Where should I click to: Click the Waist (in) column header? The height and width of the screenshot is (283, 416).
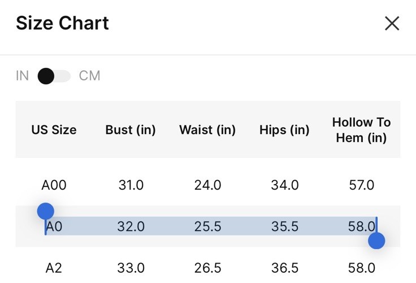pyautogui.click(x=207, y=130)
